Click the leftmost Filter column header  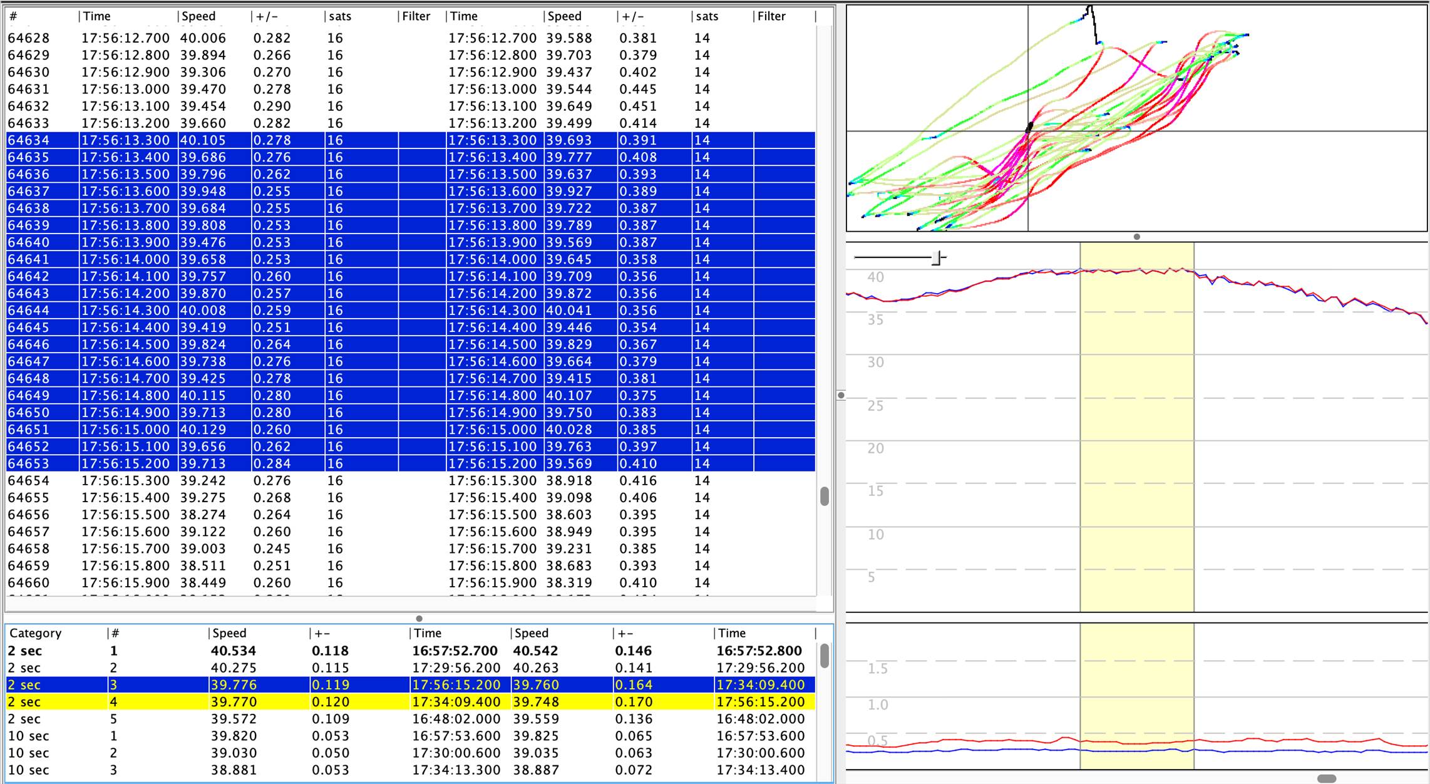point(416,16)
